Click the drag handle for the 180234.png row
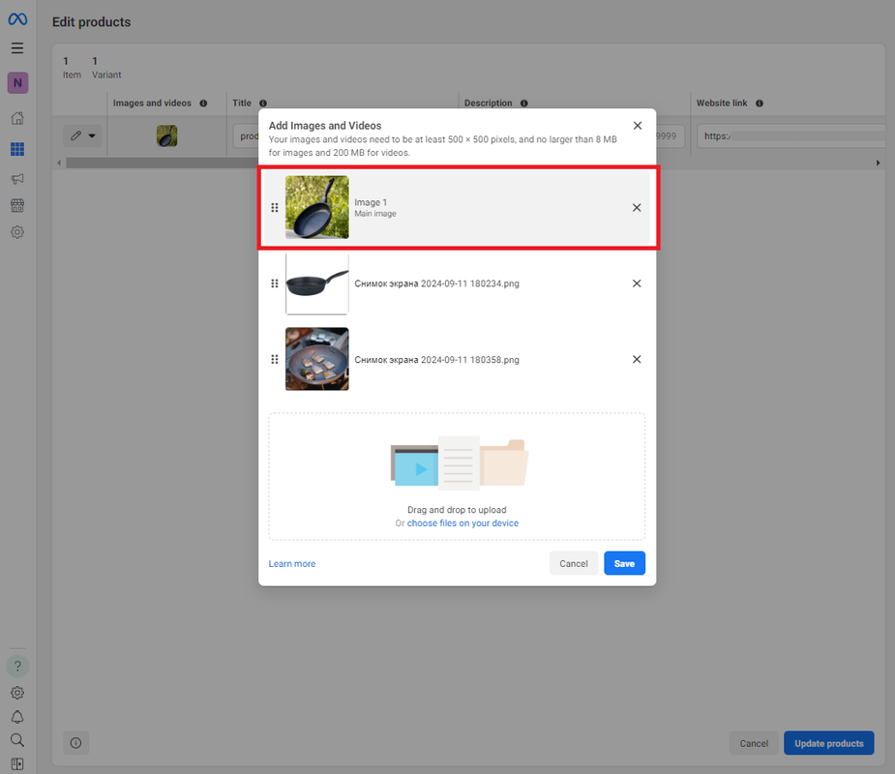The image size is (895, 774). pyautogui.click(x=275, y=283)
